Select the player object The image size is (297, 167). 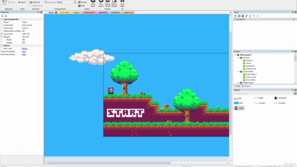(x=239, y=108)
